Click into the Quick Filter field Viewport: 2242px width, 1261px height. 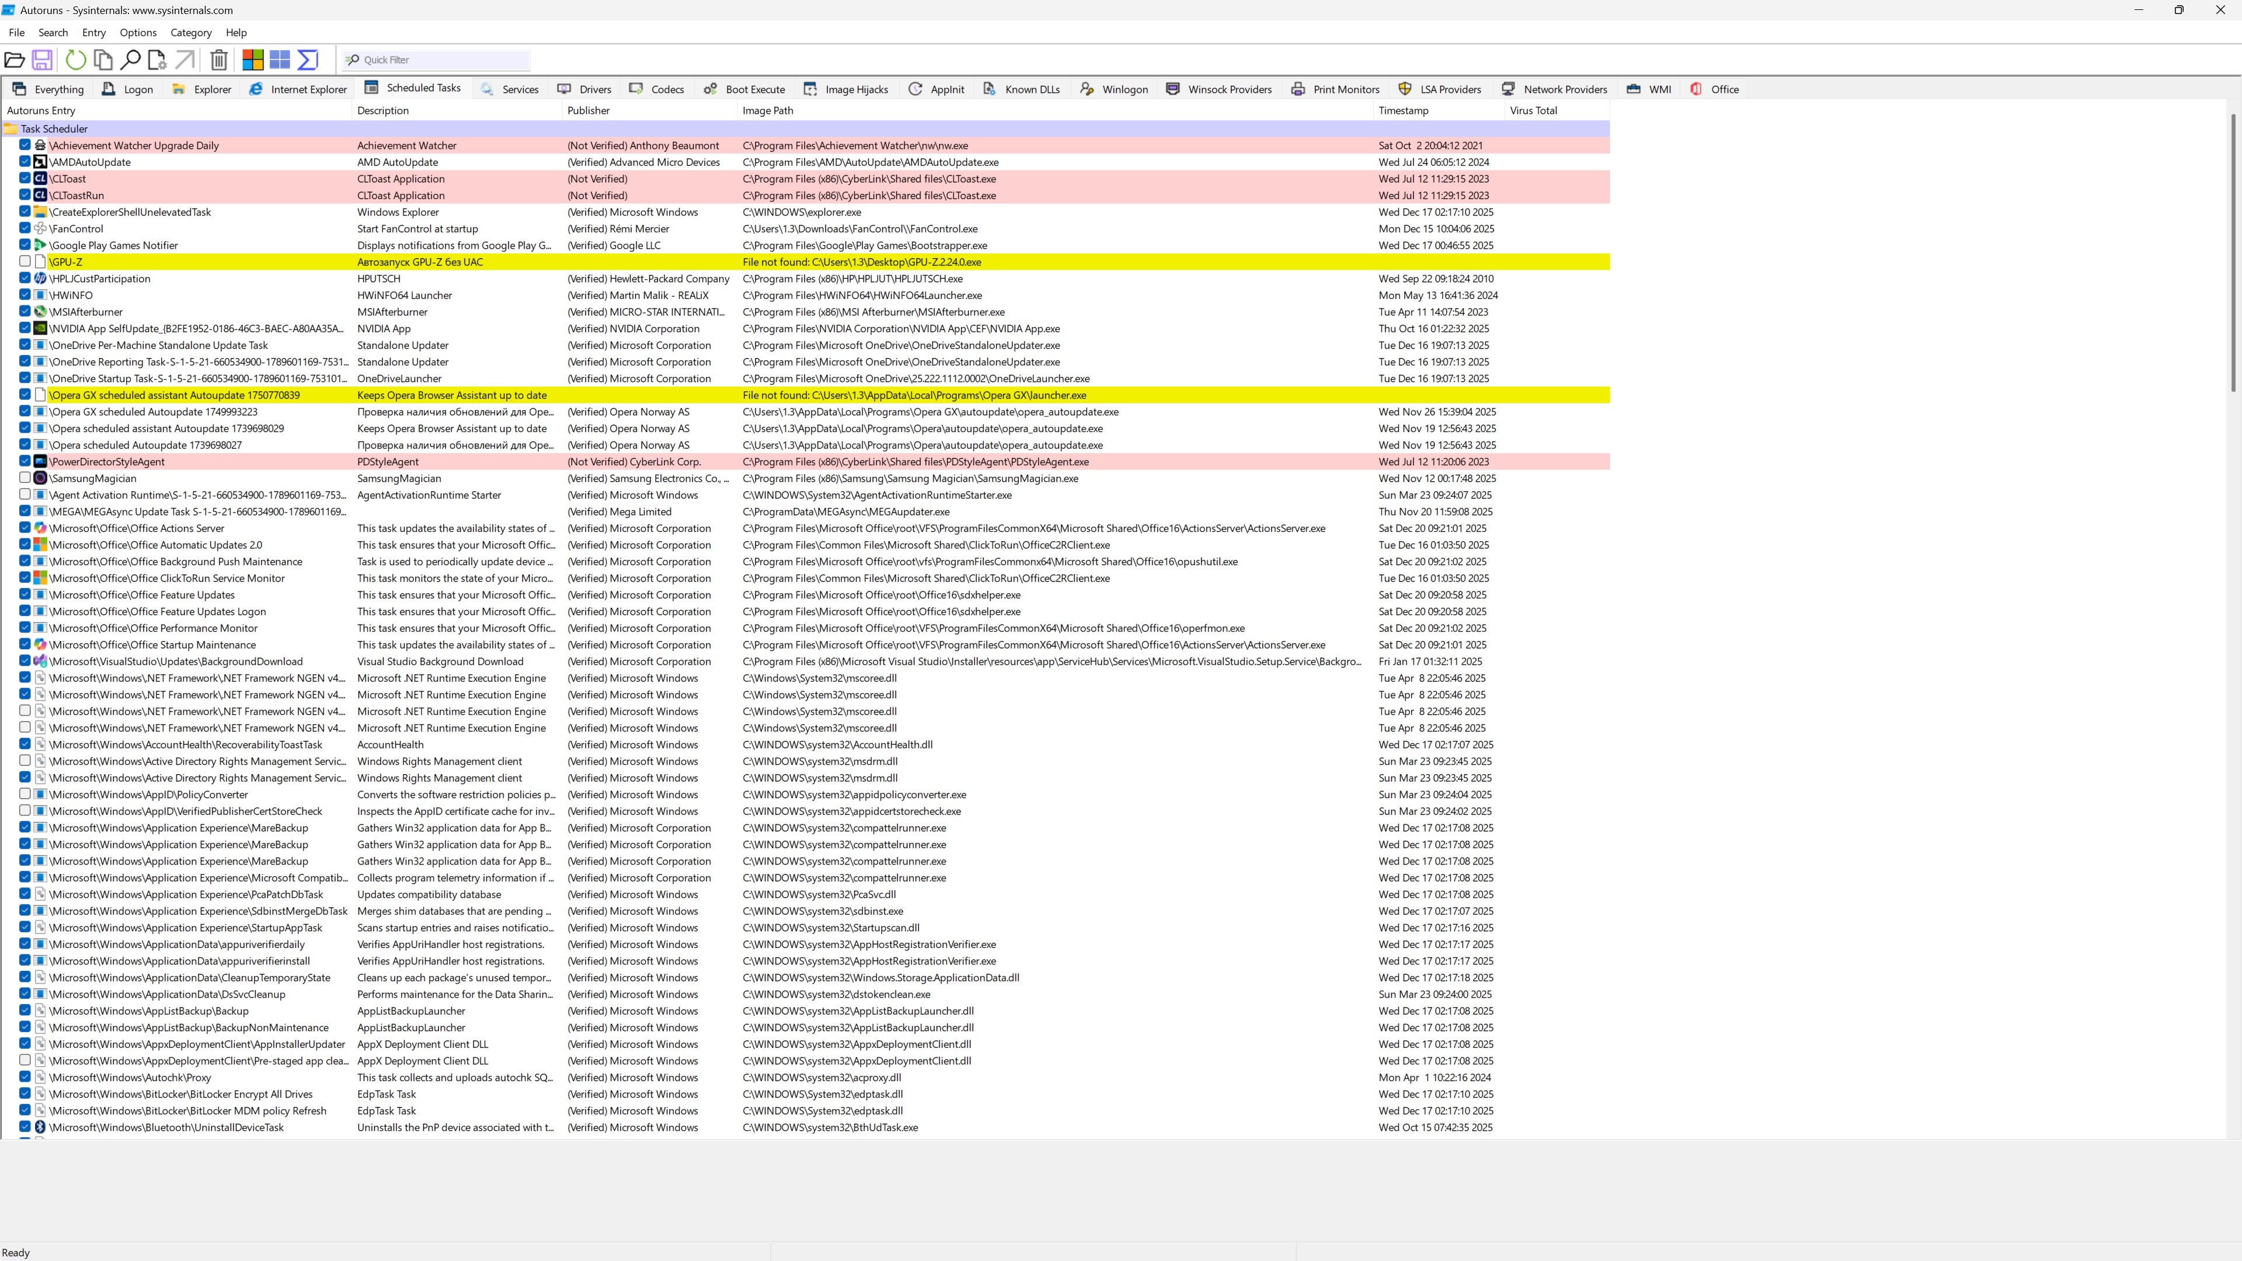pyautogui.click(x=444, y=60)
